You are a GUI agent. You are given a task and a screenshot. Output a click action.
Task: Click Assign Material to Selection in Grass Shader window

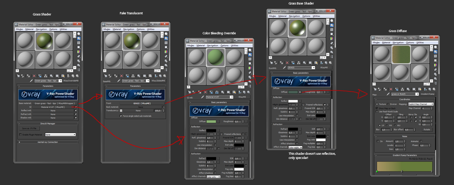[28, 76]
